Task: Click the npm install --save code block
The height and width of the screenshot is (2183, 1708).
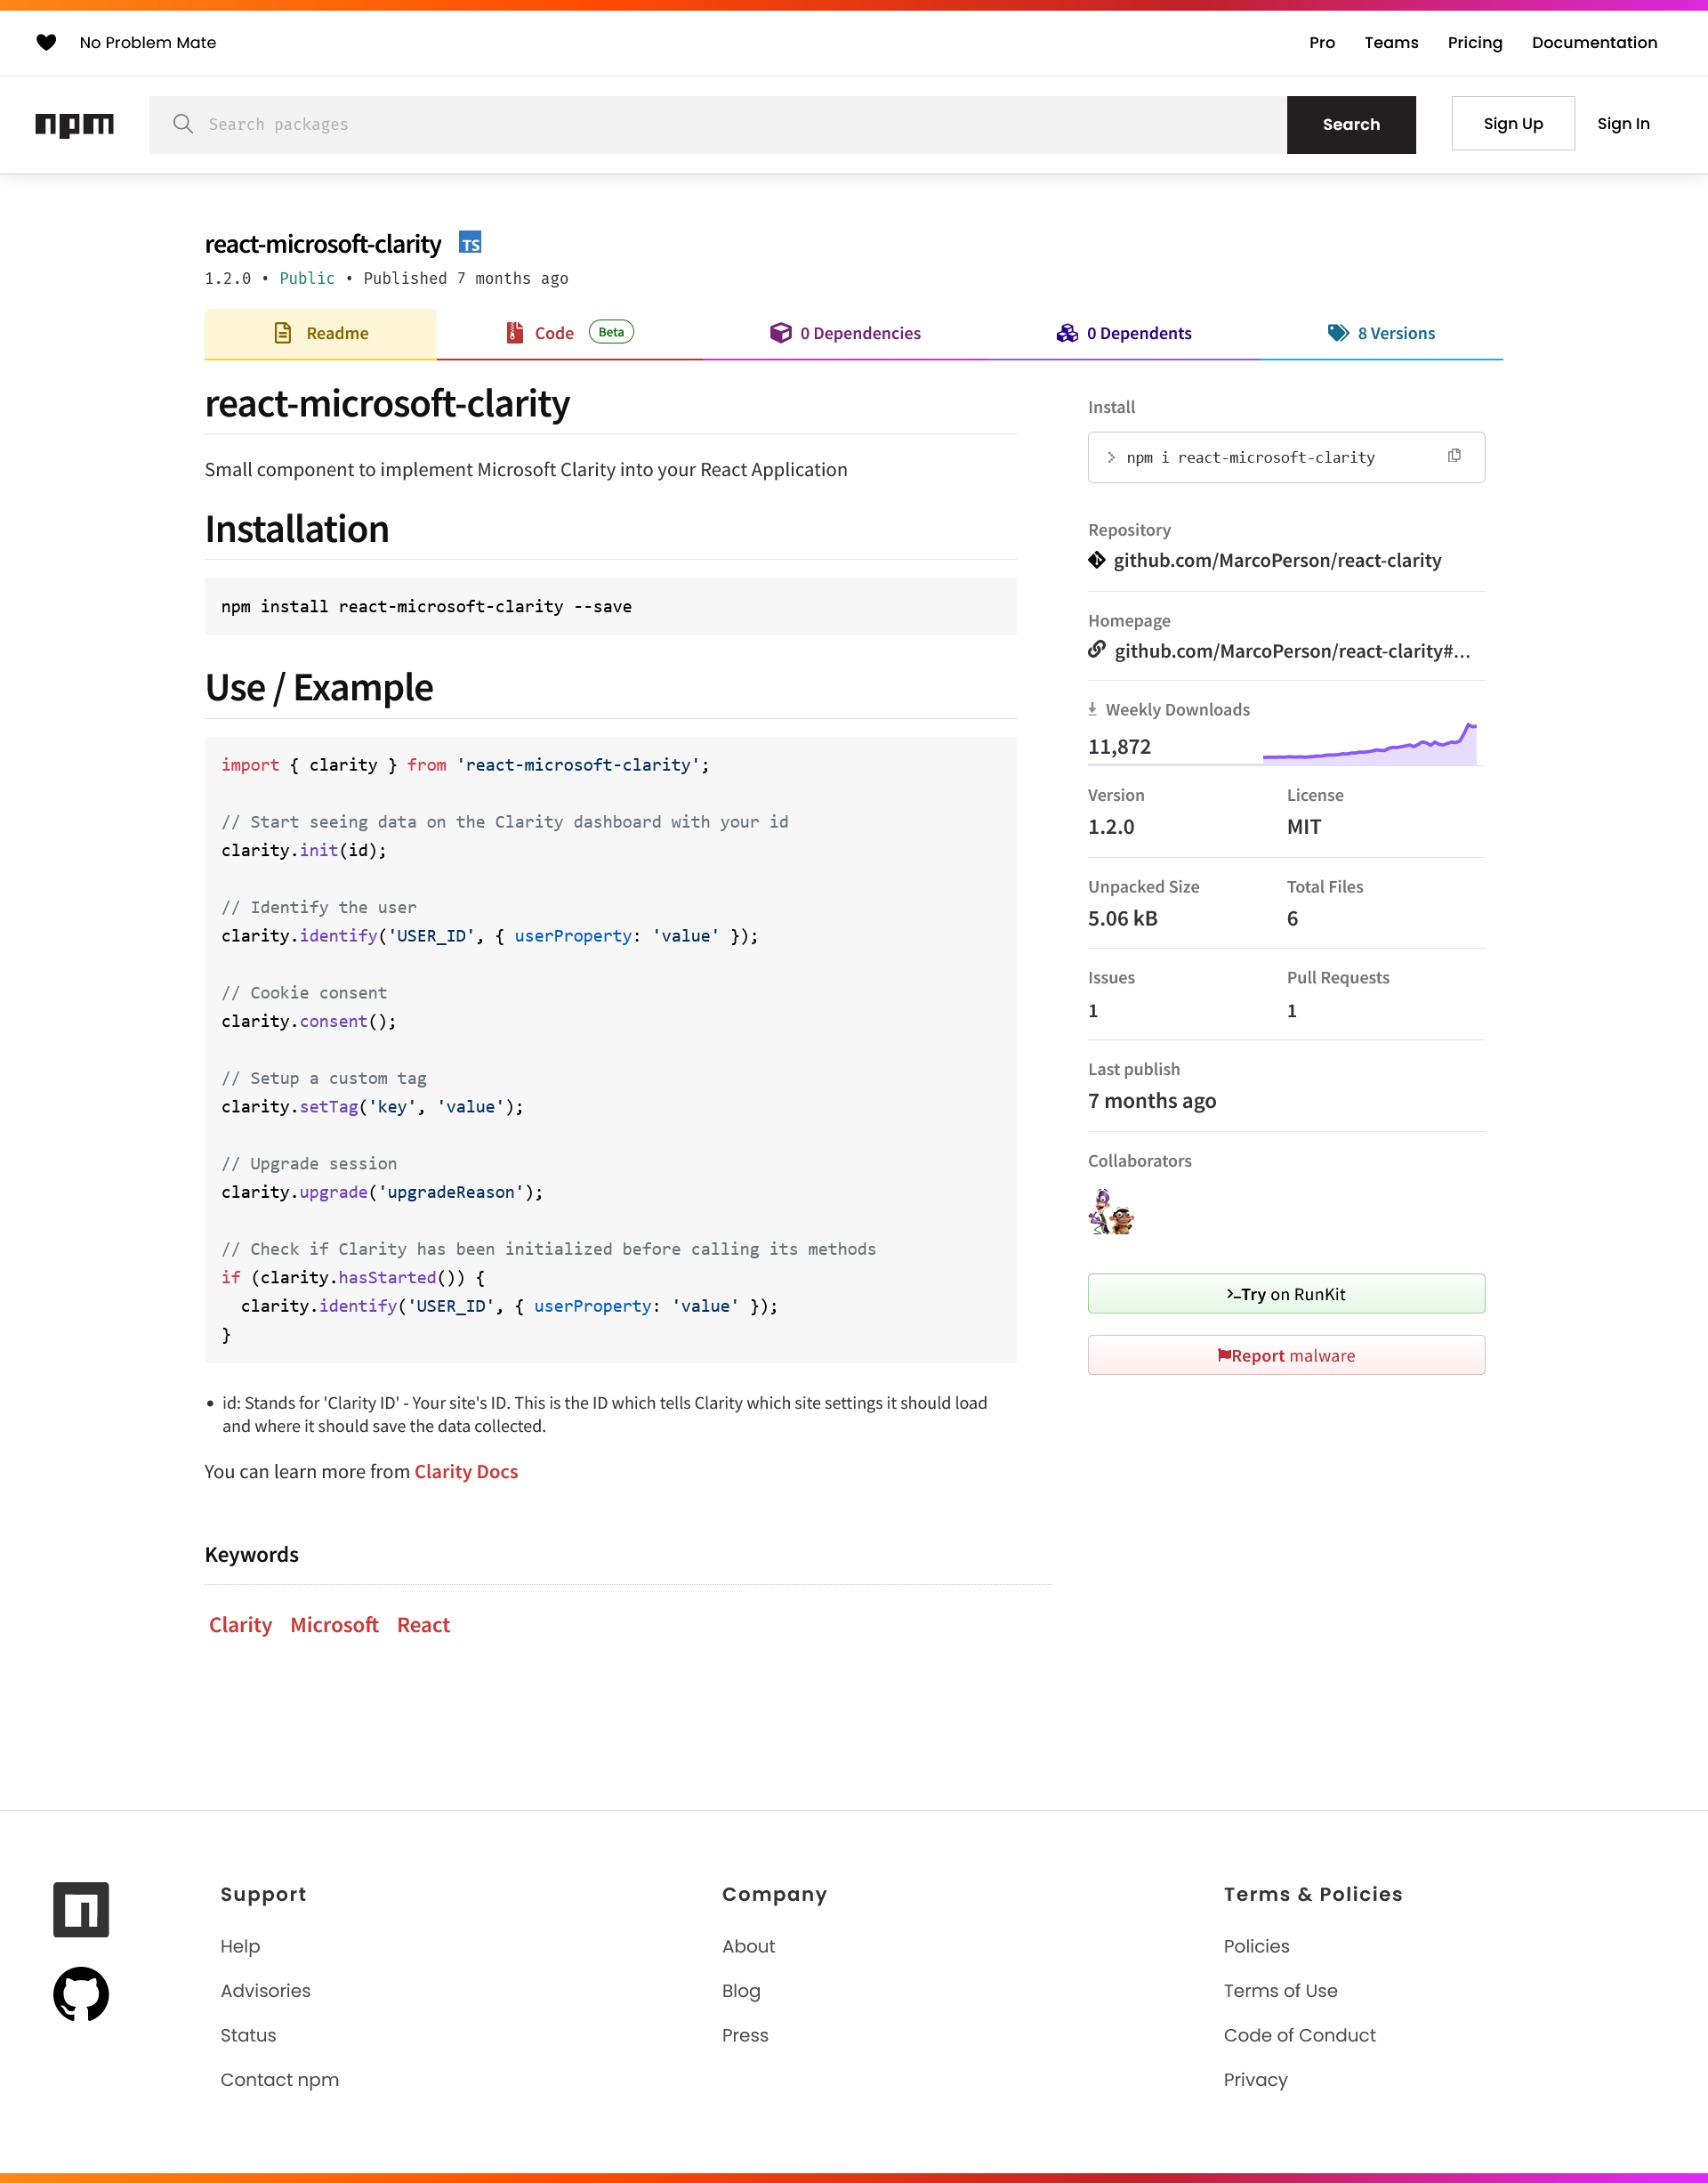Action: tap(610, 606)
